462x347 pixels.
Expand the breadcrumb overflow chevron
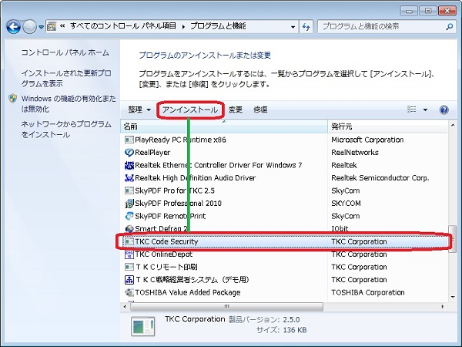pos(62,26)
